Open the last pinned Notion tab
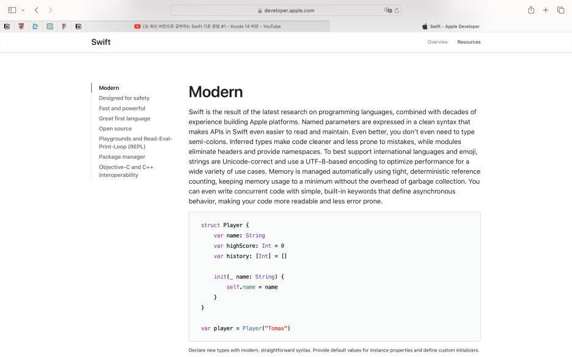The height and width of the screenshot is (357, 572). click(x=78, y=26)
